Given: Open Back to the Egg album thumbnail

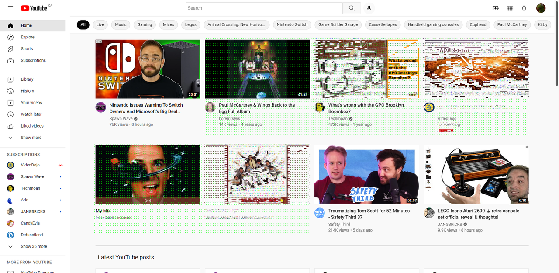Looking at the screenshot, I should click(x=257, y=69).
